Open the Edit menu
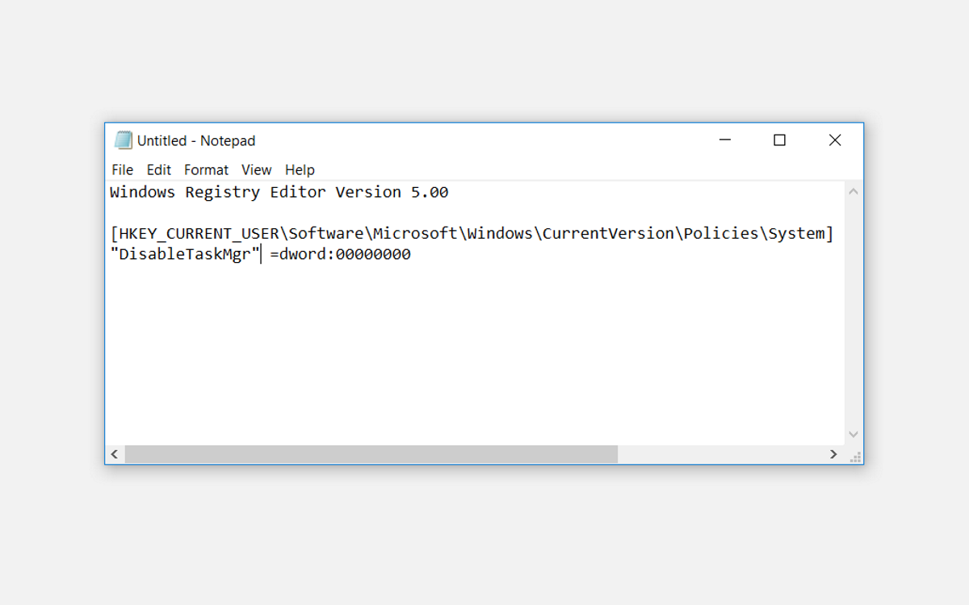The image size is (969, 605). (158, 169)
